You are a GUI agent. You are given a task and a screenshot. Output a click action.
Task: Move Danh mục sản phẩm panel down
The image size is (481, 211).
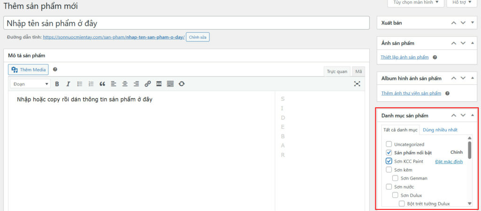point(463,115)
